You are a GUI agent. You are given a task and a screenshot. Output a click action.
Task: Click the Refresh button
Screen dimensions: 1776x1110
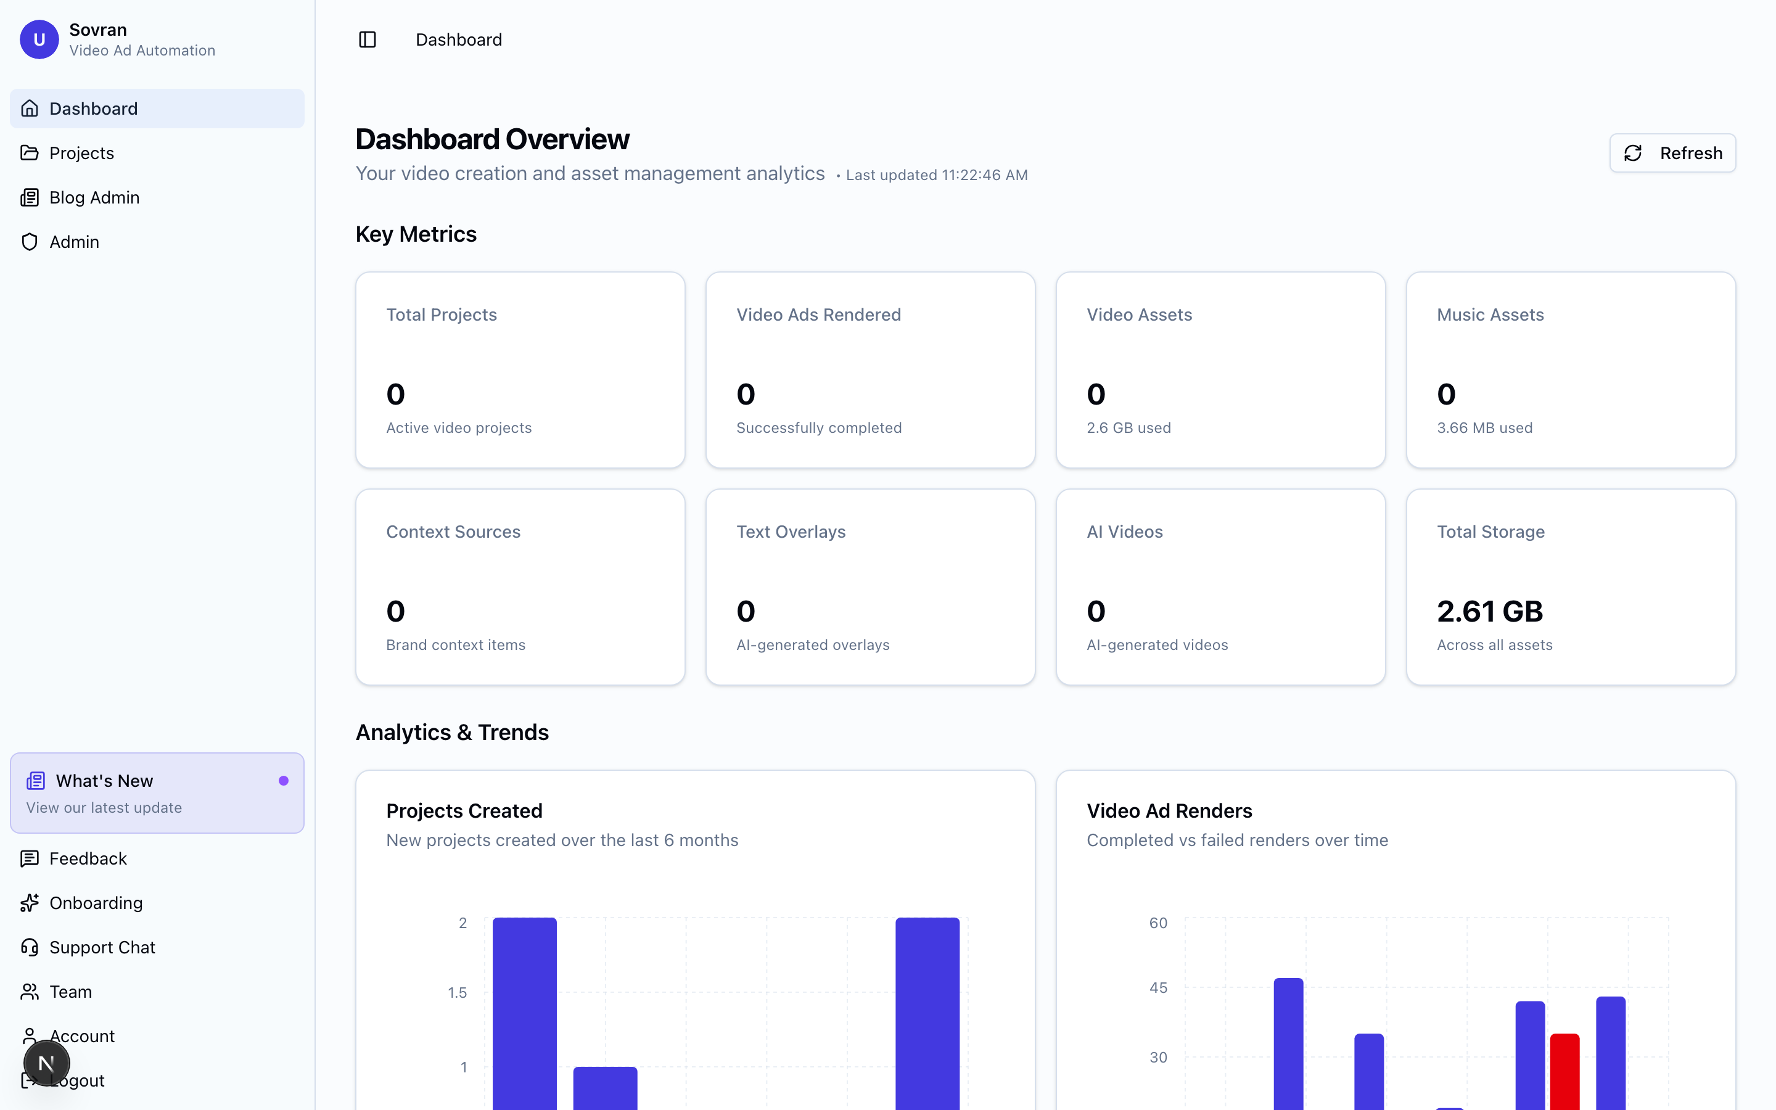click(x=1672, y=153)
